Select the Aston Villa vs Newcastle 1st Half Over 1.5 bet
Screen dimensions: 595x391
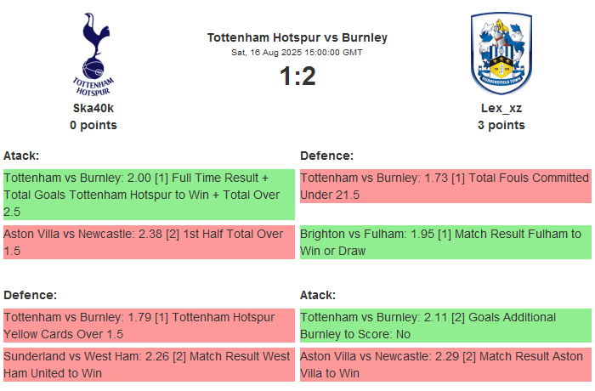[x=148, y=242]
